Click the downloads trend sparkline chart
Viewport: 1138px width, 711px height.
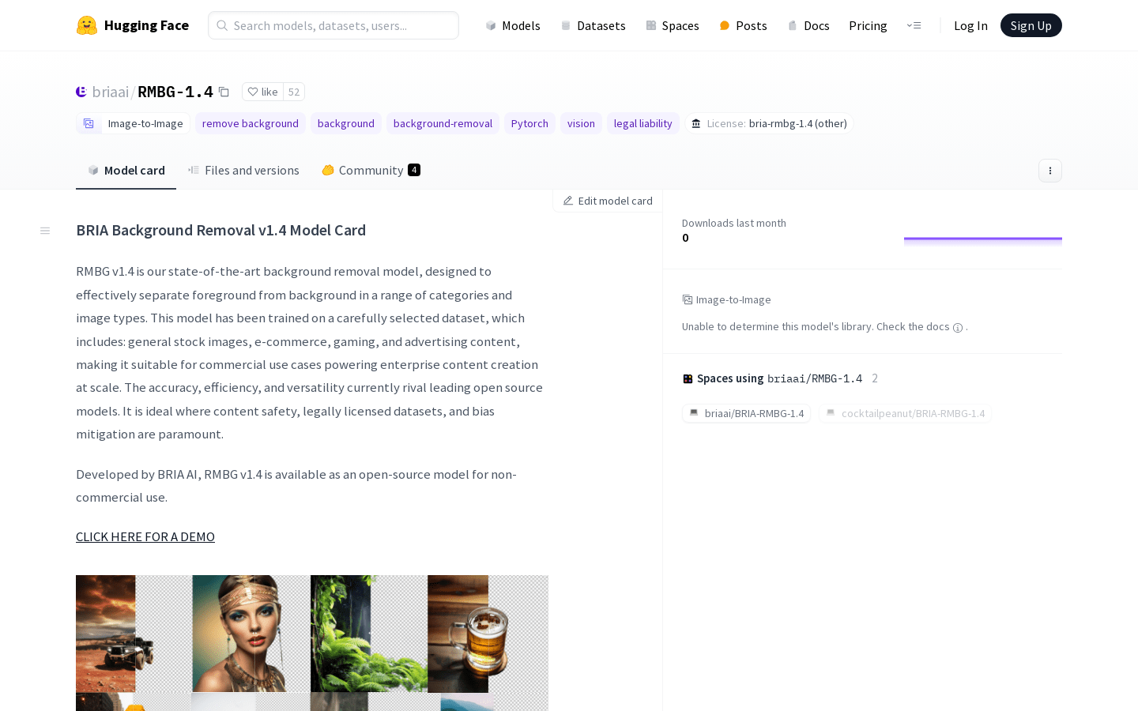coord(983,239)
